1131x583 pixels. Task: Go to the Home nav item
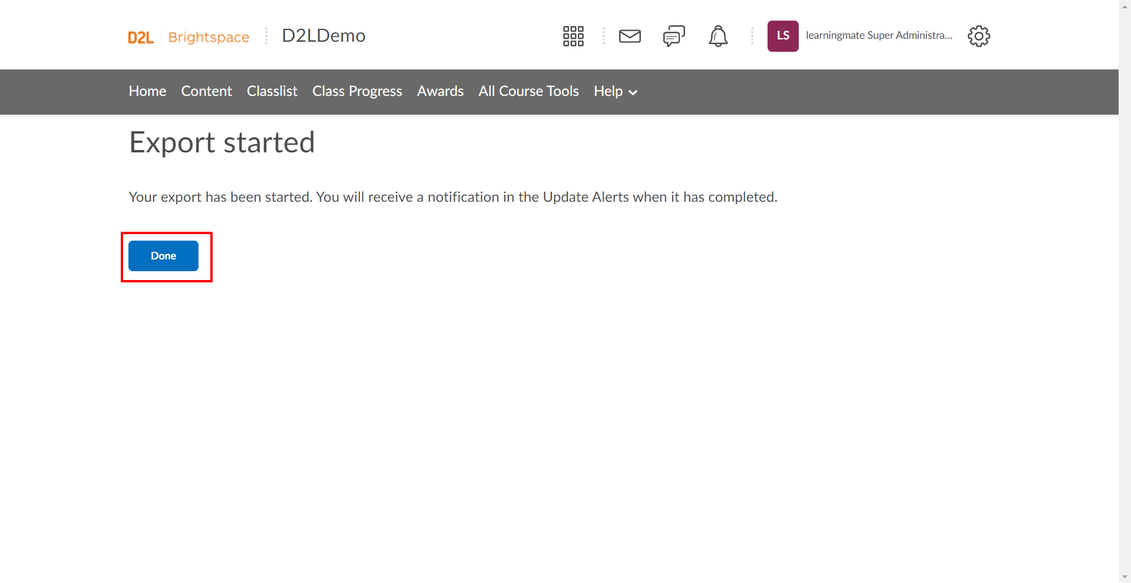tap(147, 91)
